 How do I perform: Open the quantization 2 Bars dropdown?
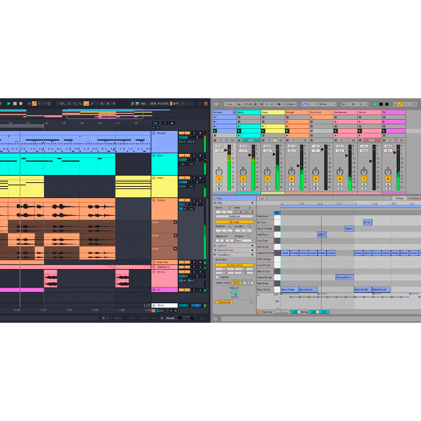tap(291, 104)
